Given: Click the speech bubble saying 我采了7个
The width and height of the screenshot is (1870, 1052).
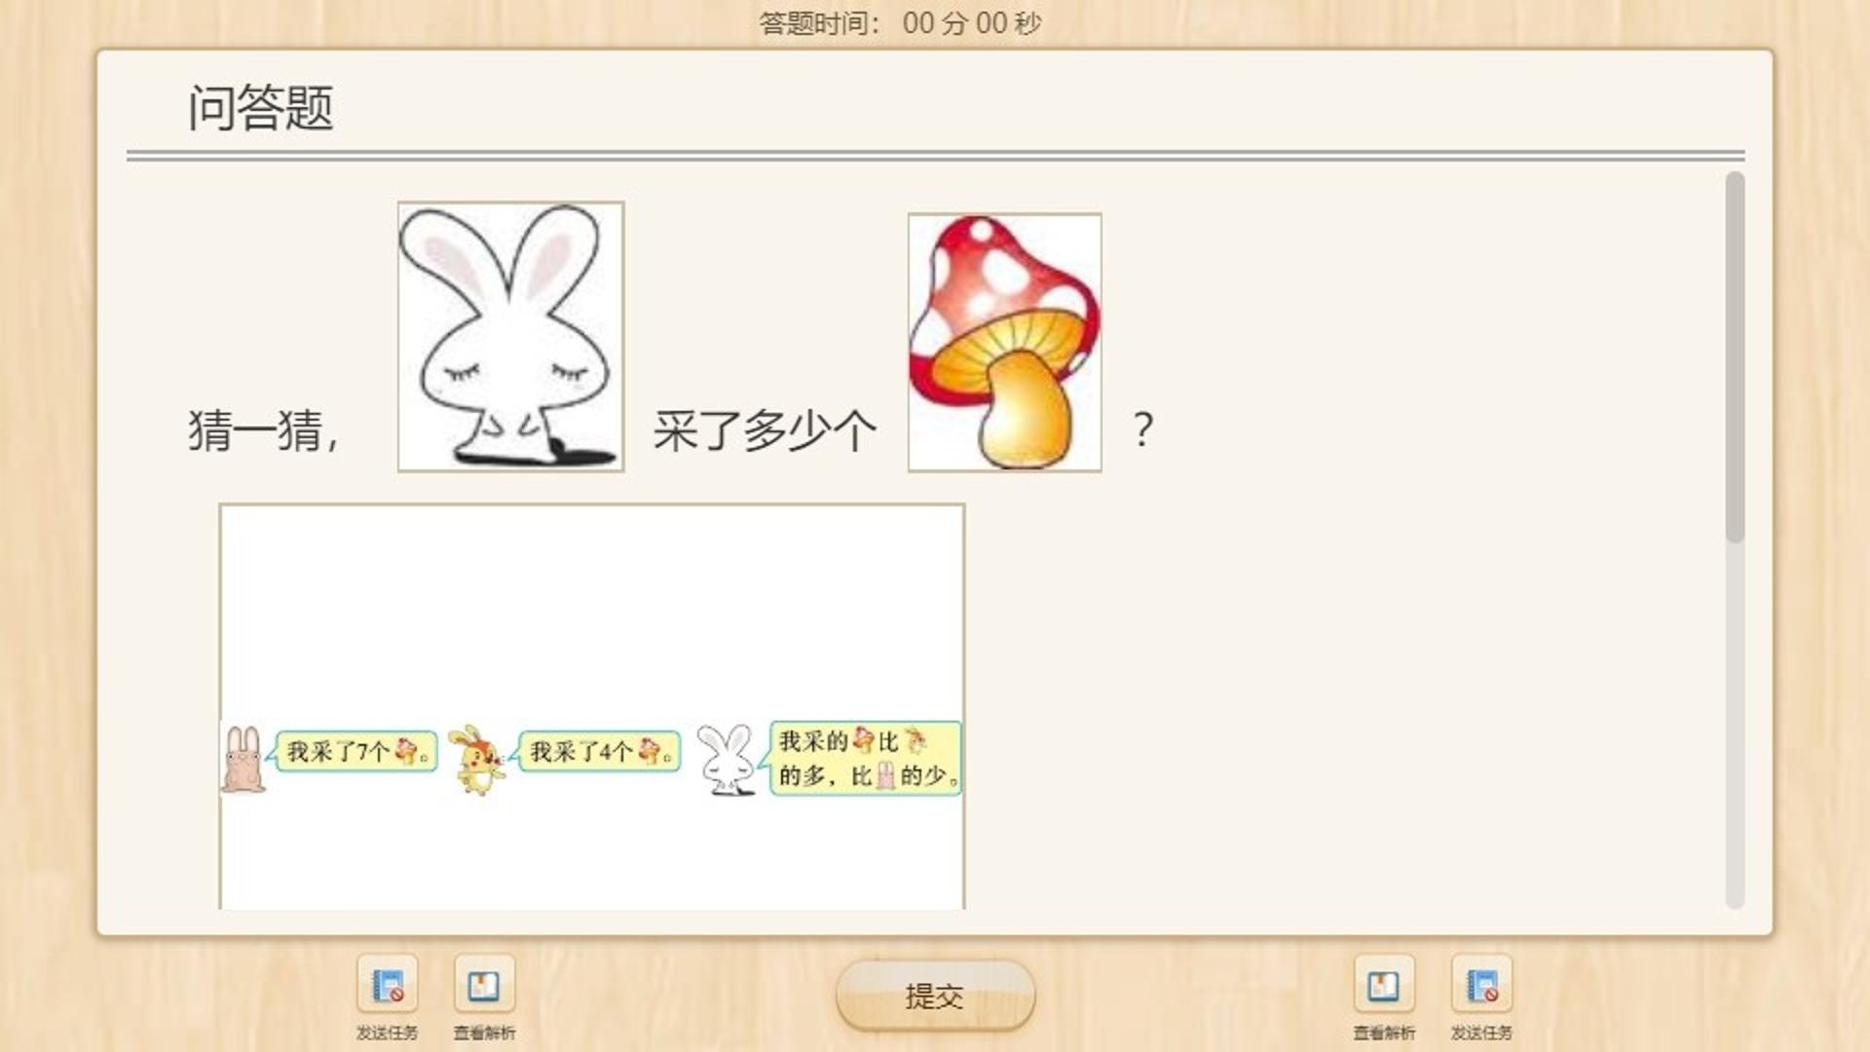Looking at the screenshot, I should [356, 752].
